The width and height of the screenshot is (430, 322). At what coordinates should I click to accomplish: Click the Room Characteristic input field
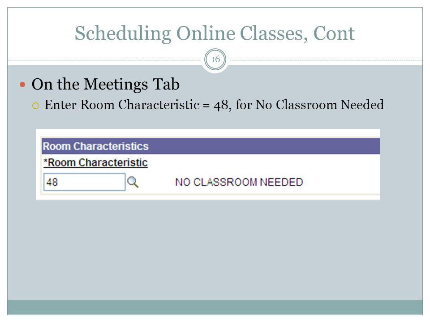click(x=85, y=182)
